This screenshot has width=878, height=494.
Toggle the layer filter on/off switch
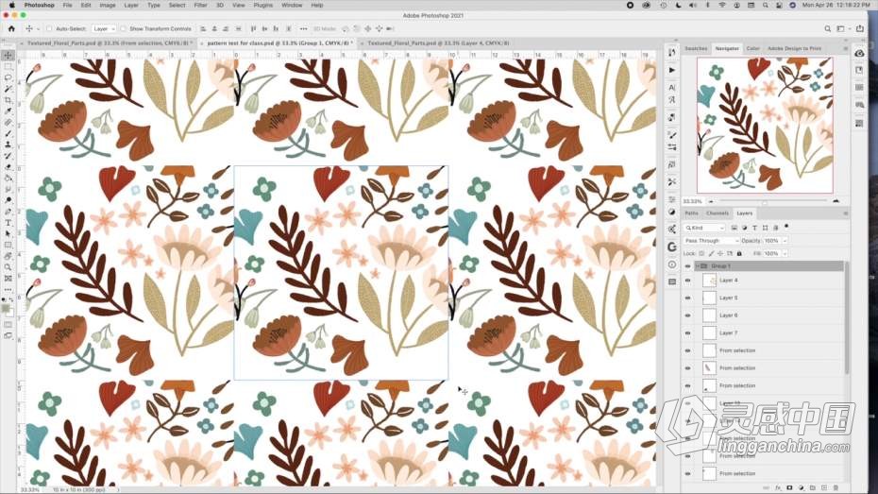coord(786,227)
